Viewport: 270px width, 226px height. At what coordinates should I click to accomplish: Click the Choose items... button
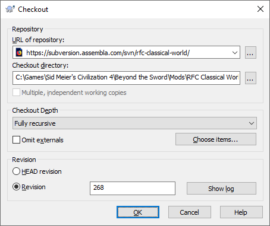216,139
